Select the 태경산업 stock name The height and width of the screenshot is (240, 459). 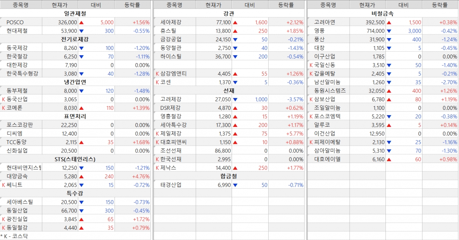[x=171, y=185]
